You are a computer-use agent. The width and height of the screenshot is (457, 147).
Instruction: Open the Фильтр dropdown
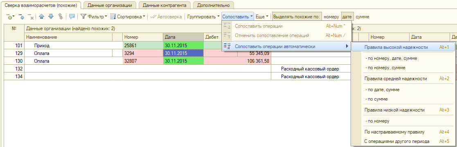[x=94, y=17]
